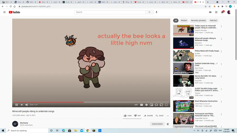This screenshot has height=133, width=237.
Task: Open the Mochamy channel name link
Action: [24, 123]
